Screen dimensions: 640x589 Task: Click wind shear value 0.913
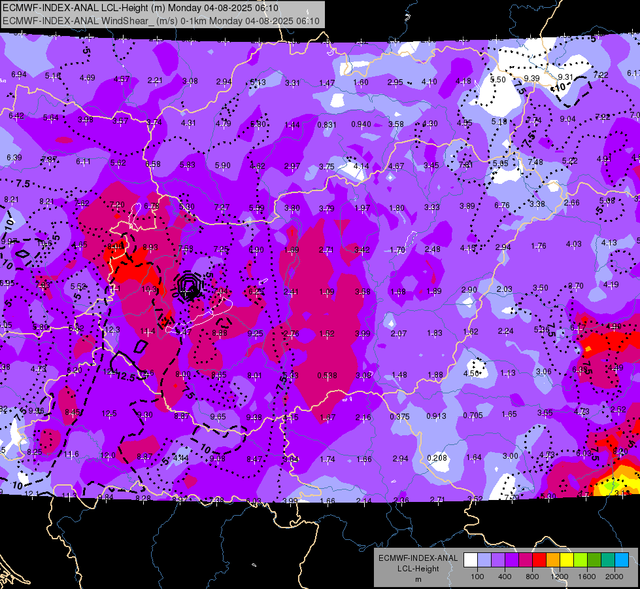pos(436,416)
